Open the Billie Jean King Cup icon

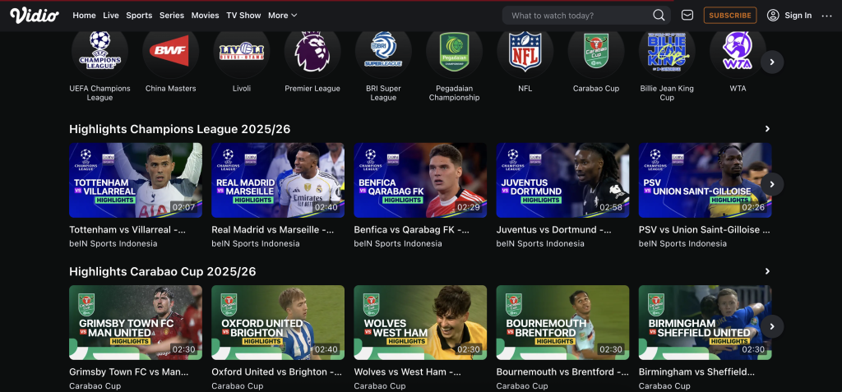667,52
